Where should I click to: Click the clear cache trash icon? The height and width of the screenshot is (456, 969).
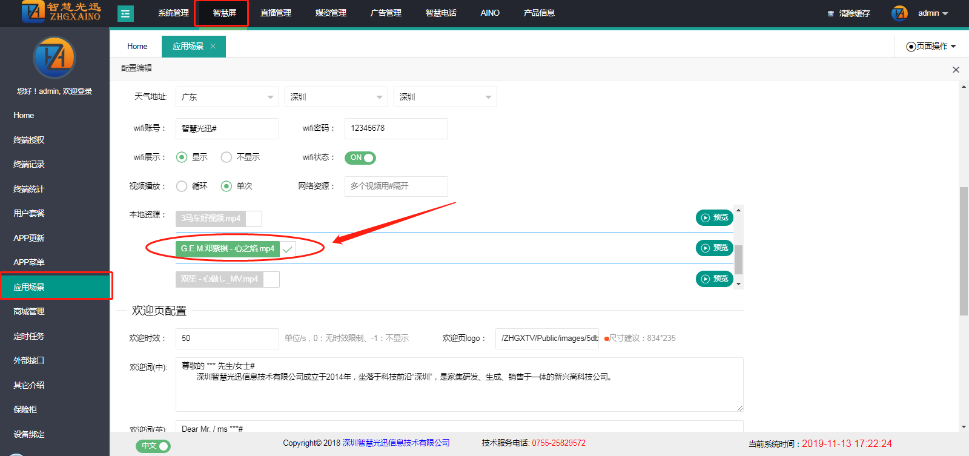point(831,13)
